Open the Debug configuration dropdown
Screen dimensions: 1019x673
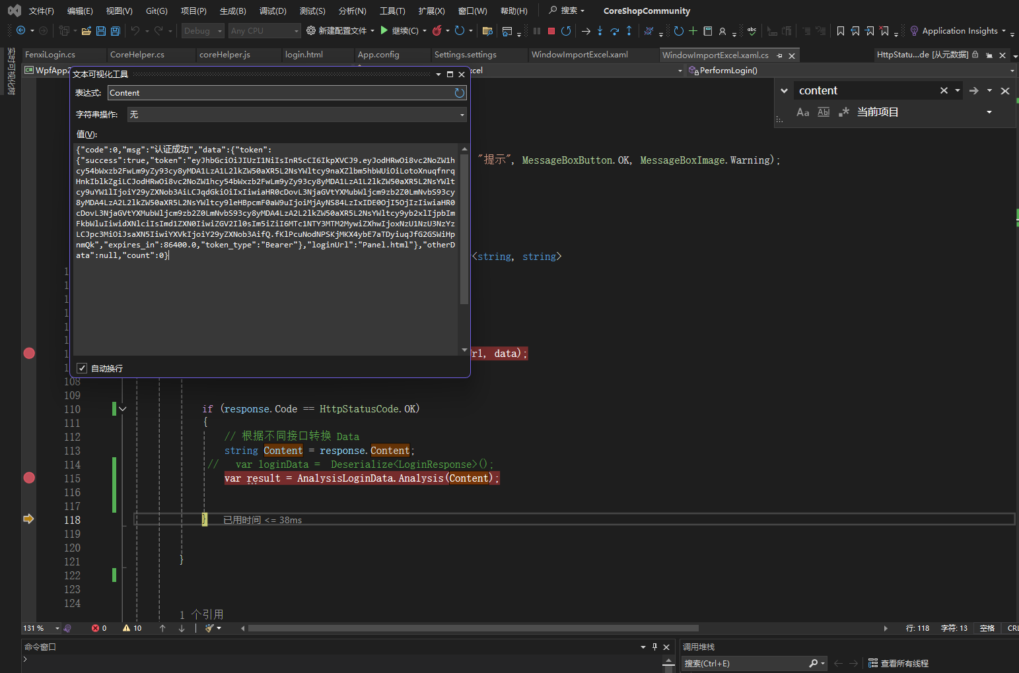[203, 30]
